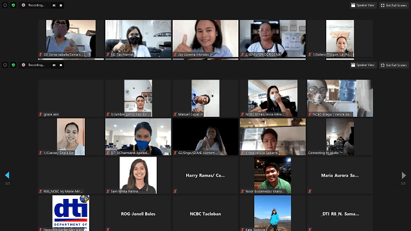This screenshot has height=231, width=411.
Task: Select the NCBC Silian/Jessa Mine... video tile
Action: (x=272, y=98)
